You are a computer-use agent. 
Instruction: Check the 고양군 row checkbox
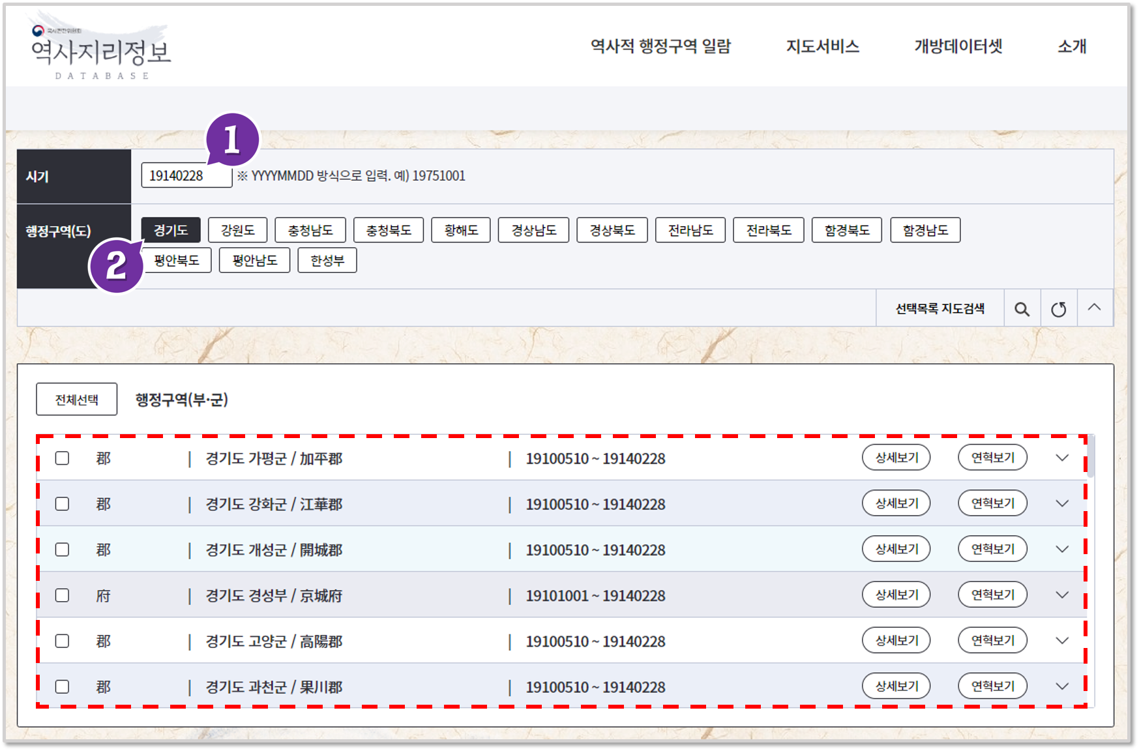(62, 641)
